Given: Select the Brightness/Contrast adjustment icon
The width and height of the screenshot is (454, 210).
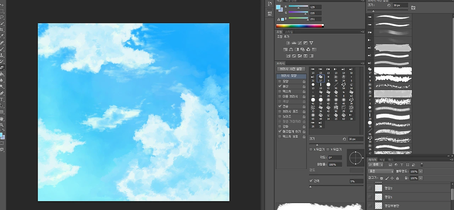Looking at the screenshot, I should click(288, 43).
